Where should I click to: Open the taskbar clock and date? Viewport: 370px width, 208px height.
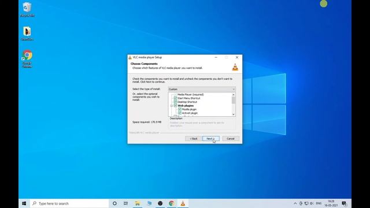pos(331,203)
